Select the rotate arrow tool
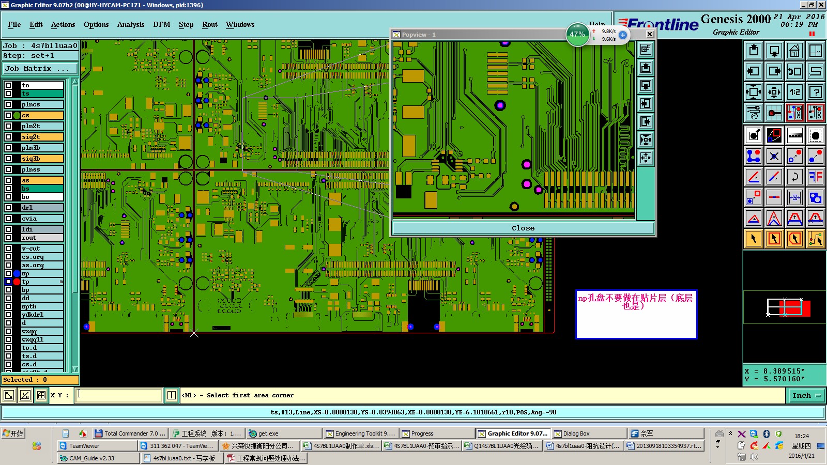The width and height of the screenshot is (827, 465). (795, 177)
